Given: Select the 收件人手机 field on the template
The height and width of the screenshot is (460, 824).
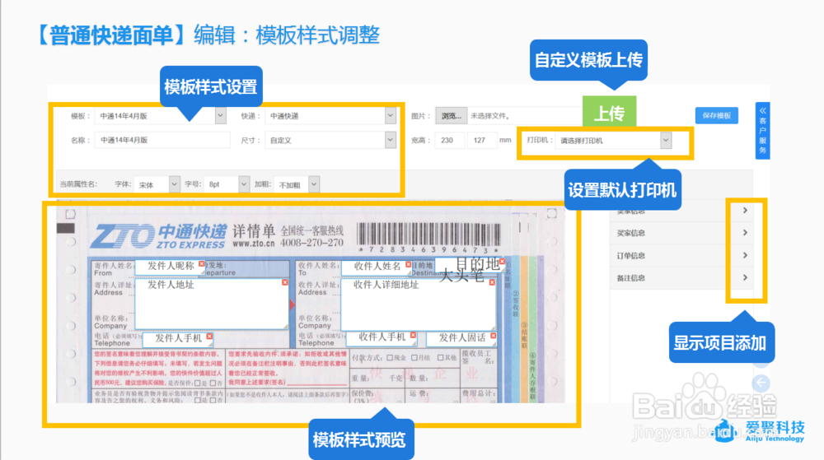Looking at the screenshot, I should [x=382, y=337].
